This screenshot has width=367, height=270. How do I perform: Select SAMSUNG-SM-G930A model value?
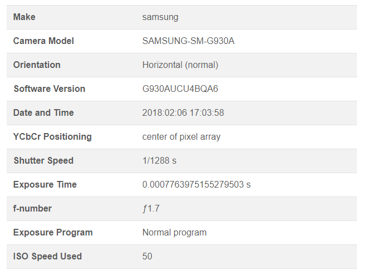click(x=188, y=41)
